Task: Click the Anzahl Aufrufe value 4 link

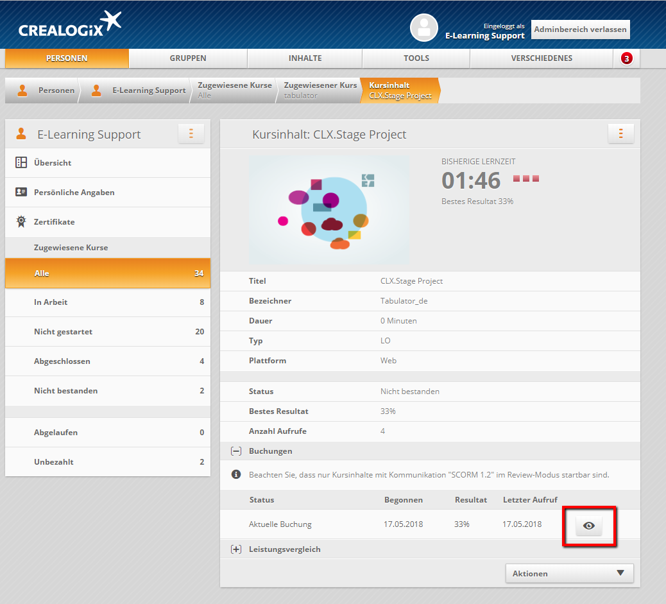Action: [x=382, y=431]
